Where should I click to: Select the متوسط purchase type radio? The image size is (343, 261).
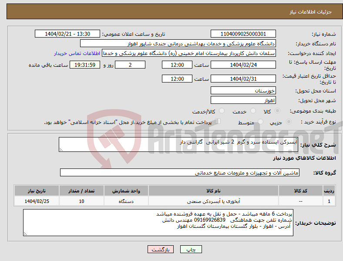coord(260,121)
